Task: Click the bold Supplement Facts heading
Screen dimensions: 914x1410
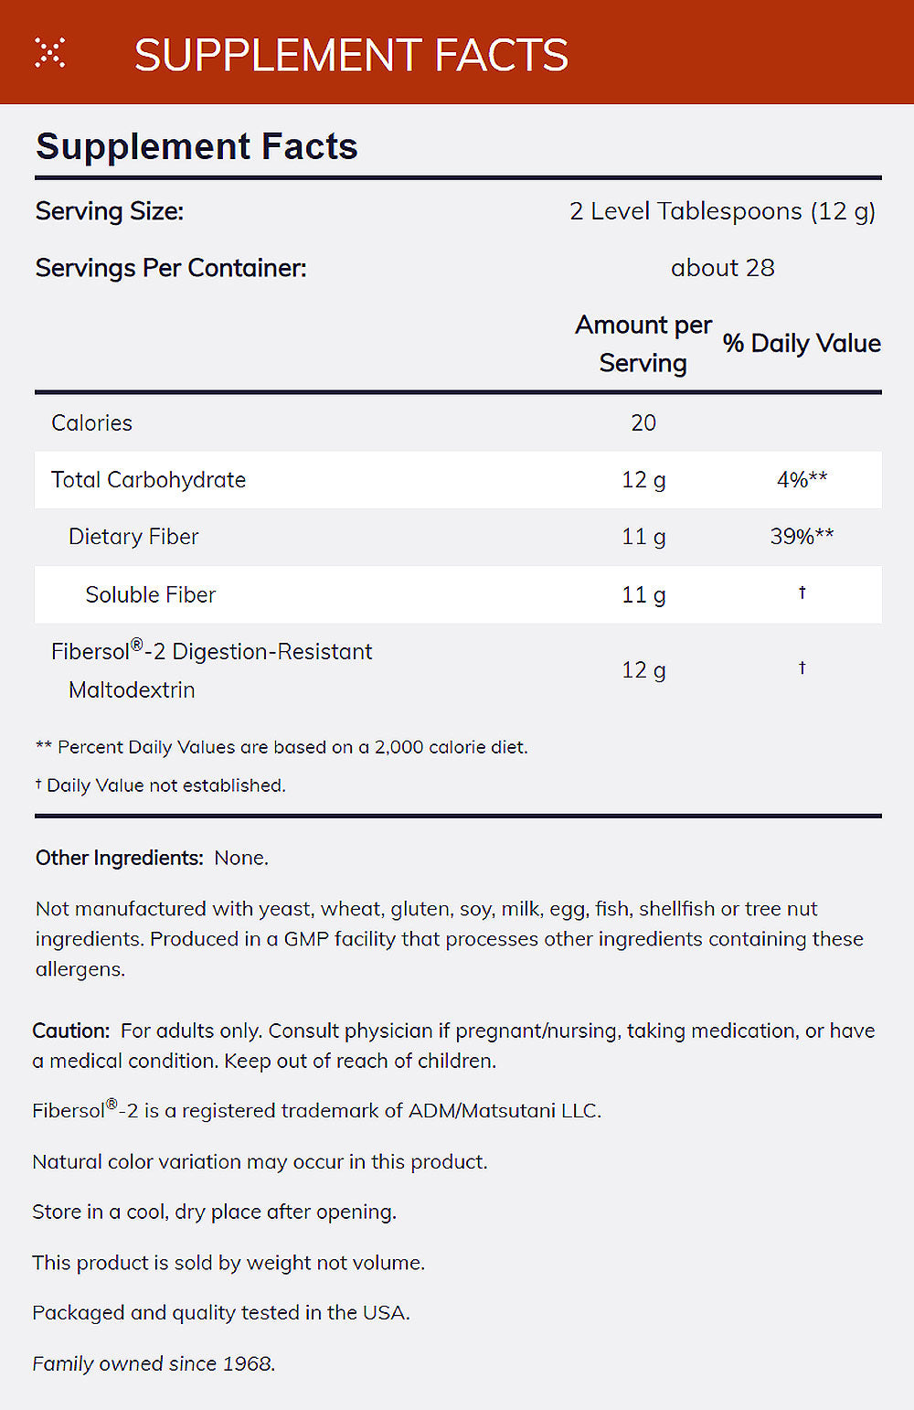Action: click(197, 146)
